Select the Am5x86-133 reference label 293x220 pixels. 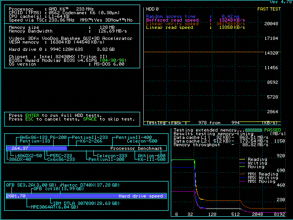pos(33,137)
